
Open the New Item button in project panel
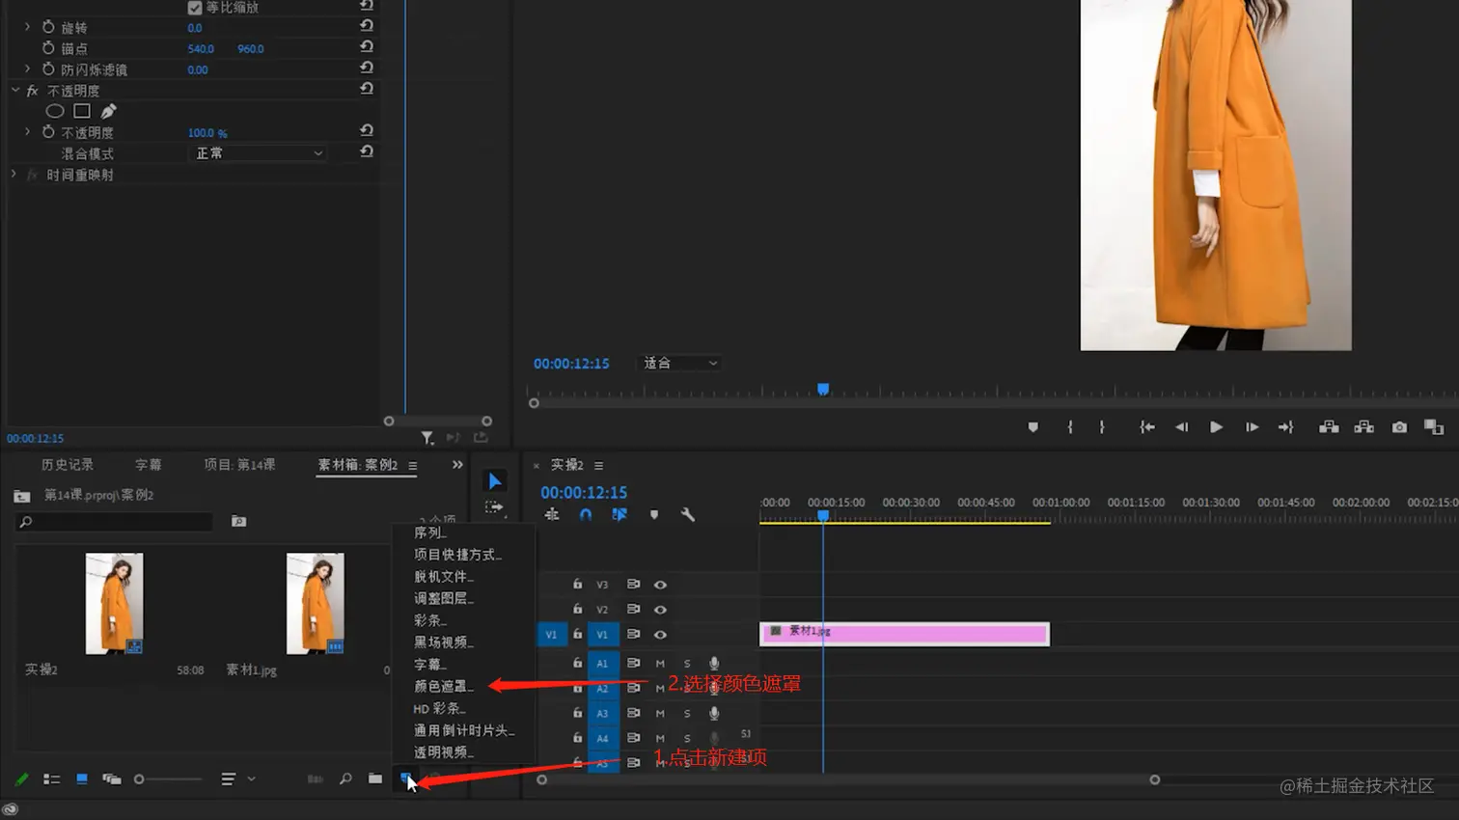coord(405,778)
